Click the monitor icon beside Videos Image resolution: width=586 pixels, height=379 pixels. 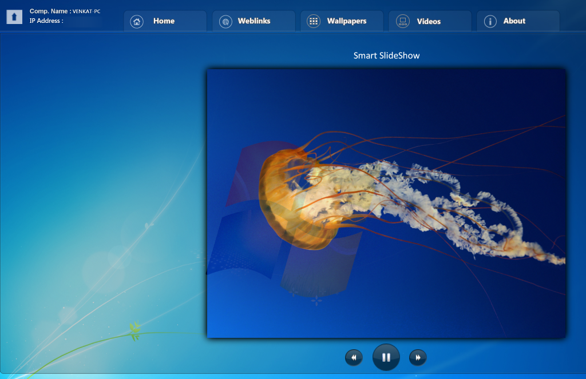403,22
